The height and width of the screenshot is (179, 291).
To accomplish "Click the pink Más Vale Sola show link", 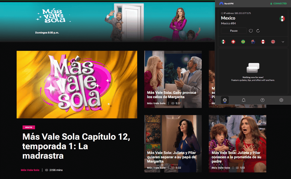I will 30,170.
